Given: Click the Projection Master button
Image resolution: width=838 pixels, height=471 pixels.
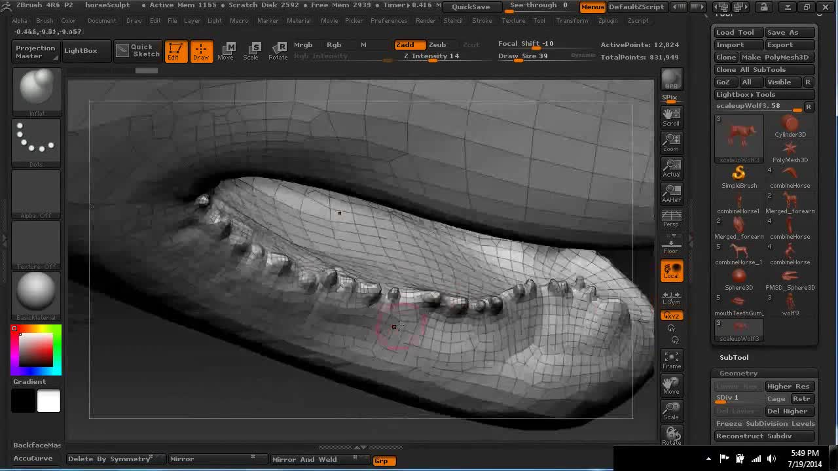Looking at the screenshot, I should [35, 52].
